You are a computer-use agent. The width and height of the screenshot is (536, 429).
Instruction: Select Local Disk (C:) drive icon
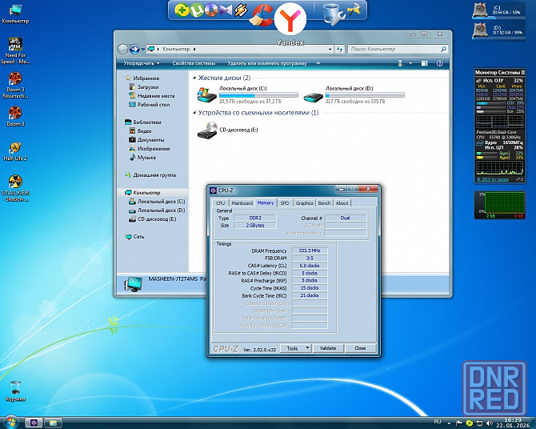click(x=207, y=96)
